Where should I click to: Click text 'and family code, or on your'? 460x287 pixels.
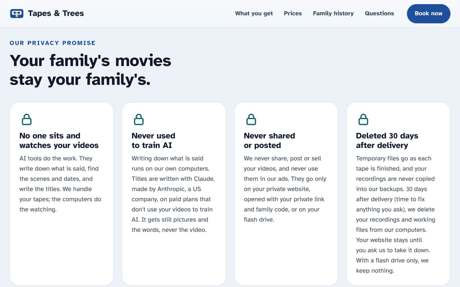coord(282,209)
